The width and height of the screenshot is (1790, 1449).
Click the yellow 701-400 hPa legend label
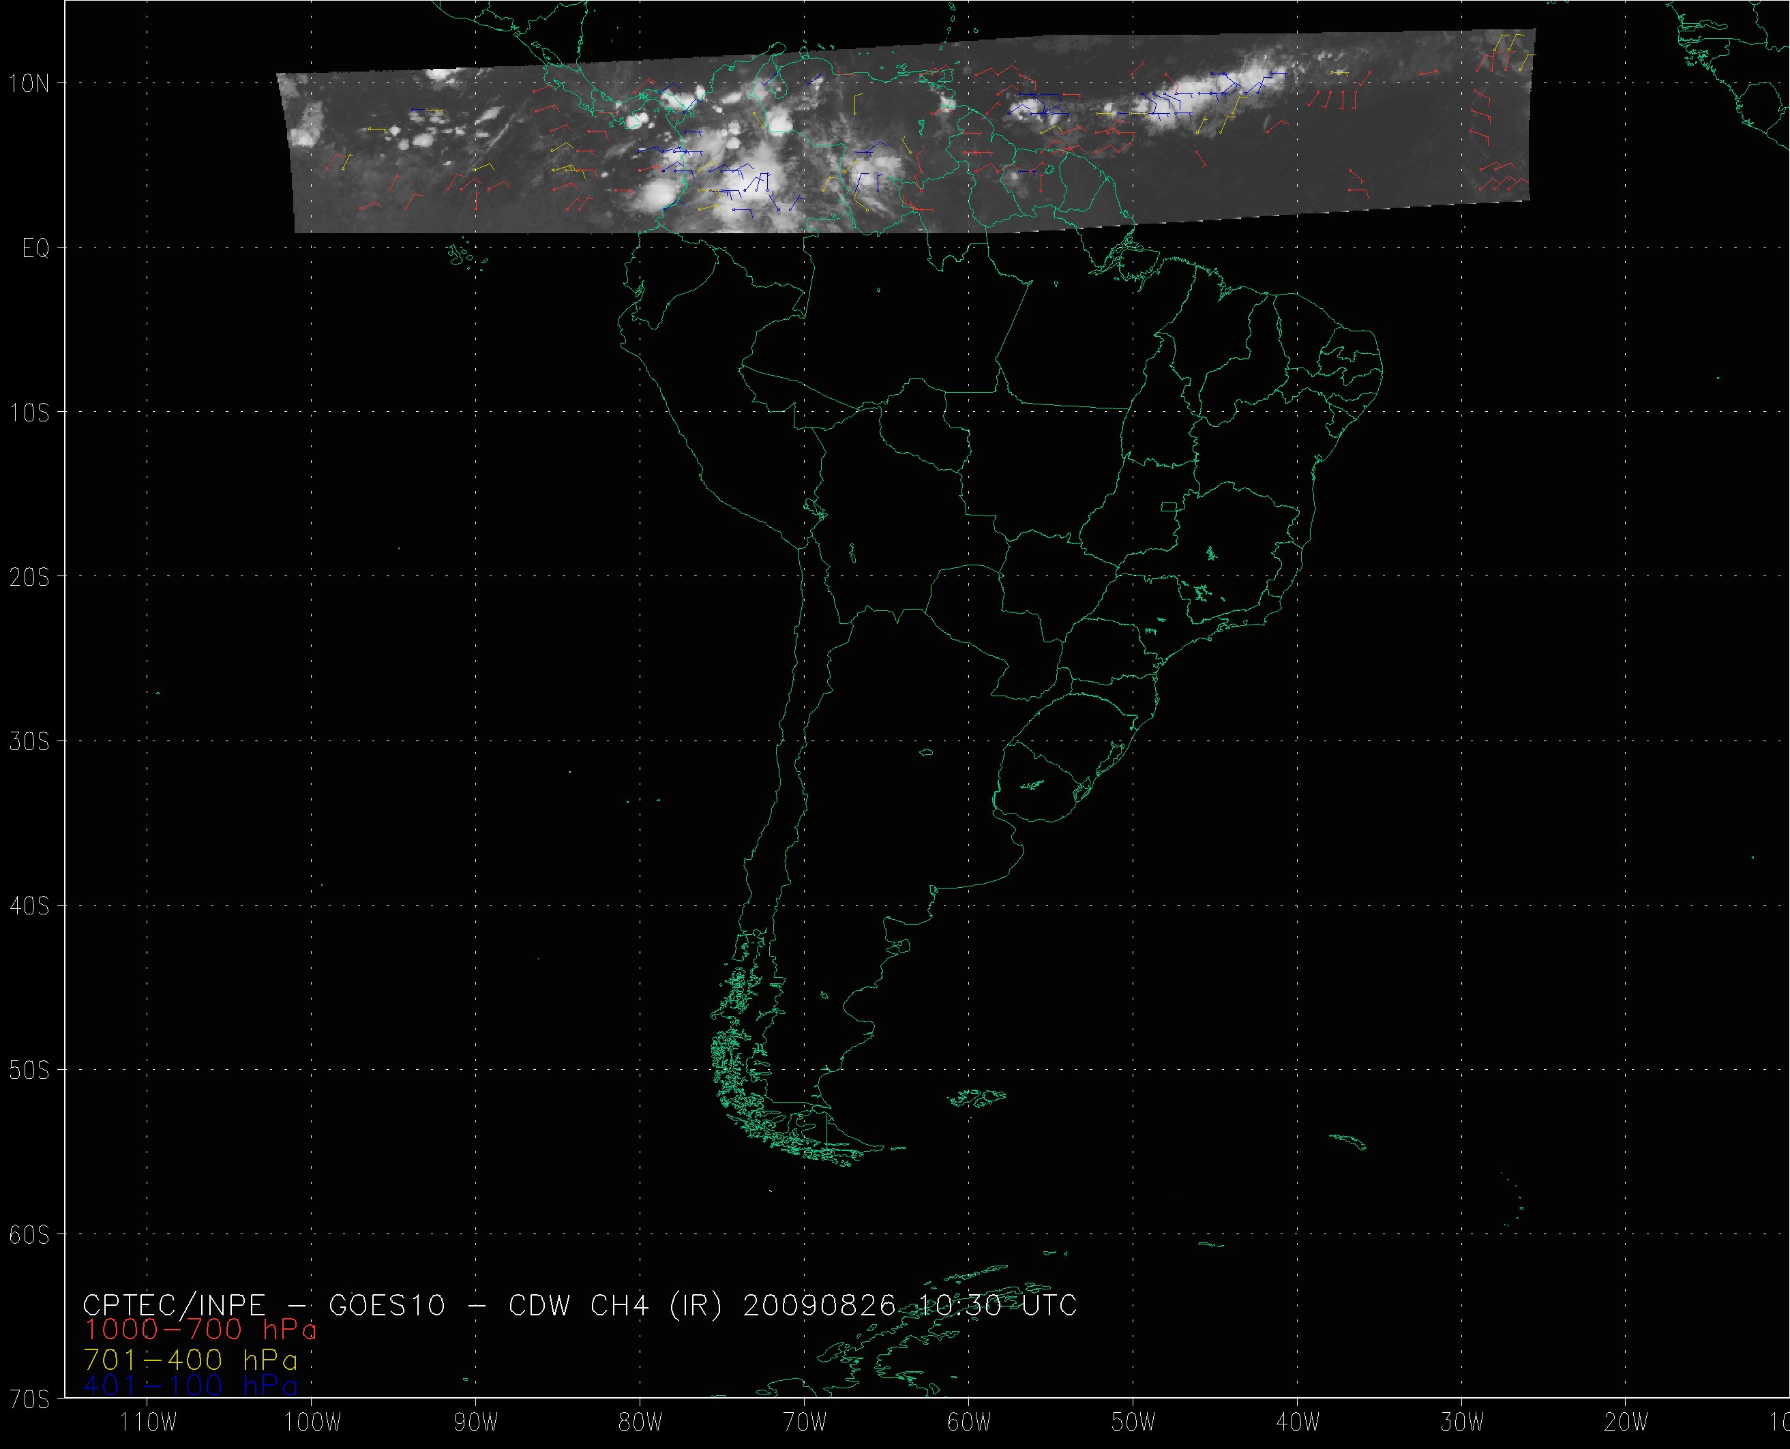tap(190, 1360)
